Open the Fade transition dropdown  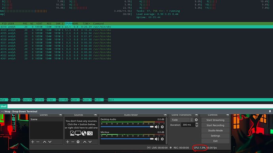tap(182, 120)
